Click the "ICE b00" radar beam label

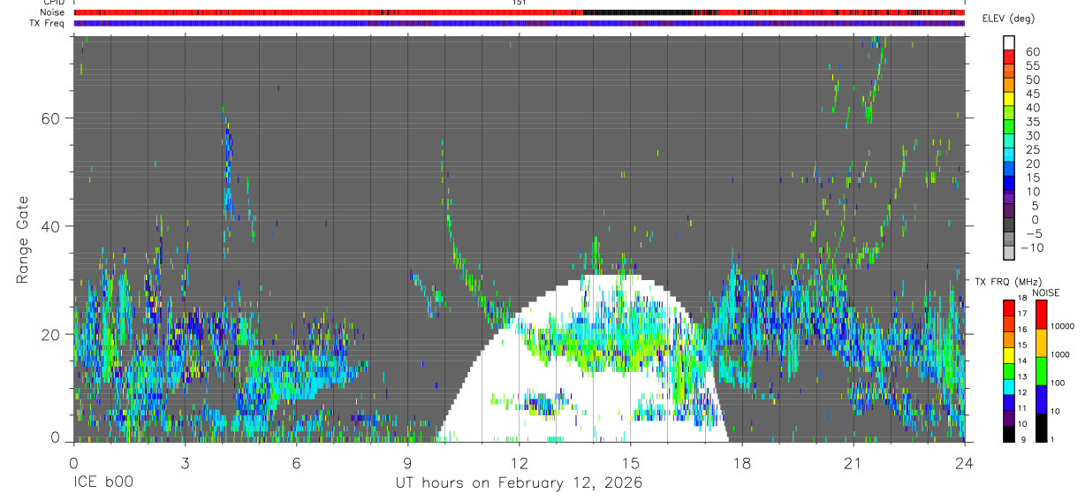pos(104,483)
